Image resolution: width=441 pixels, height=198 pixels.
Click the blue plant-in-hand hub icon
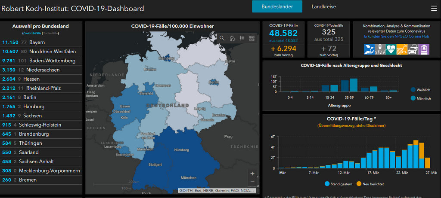coord(370,49)
